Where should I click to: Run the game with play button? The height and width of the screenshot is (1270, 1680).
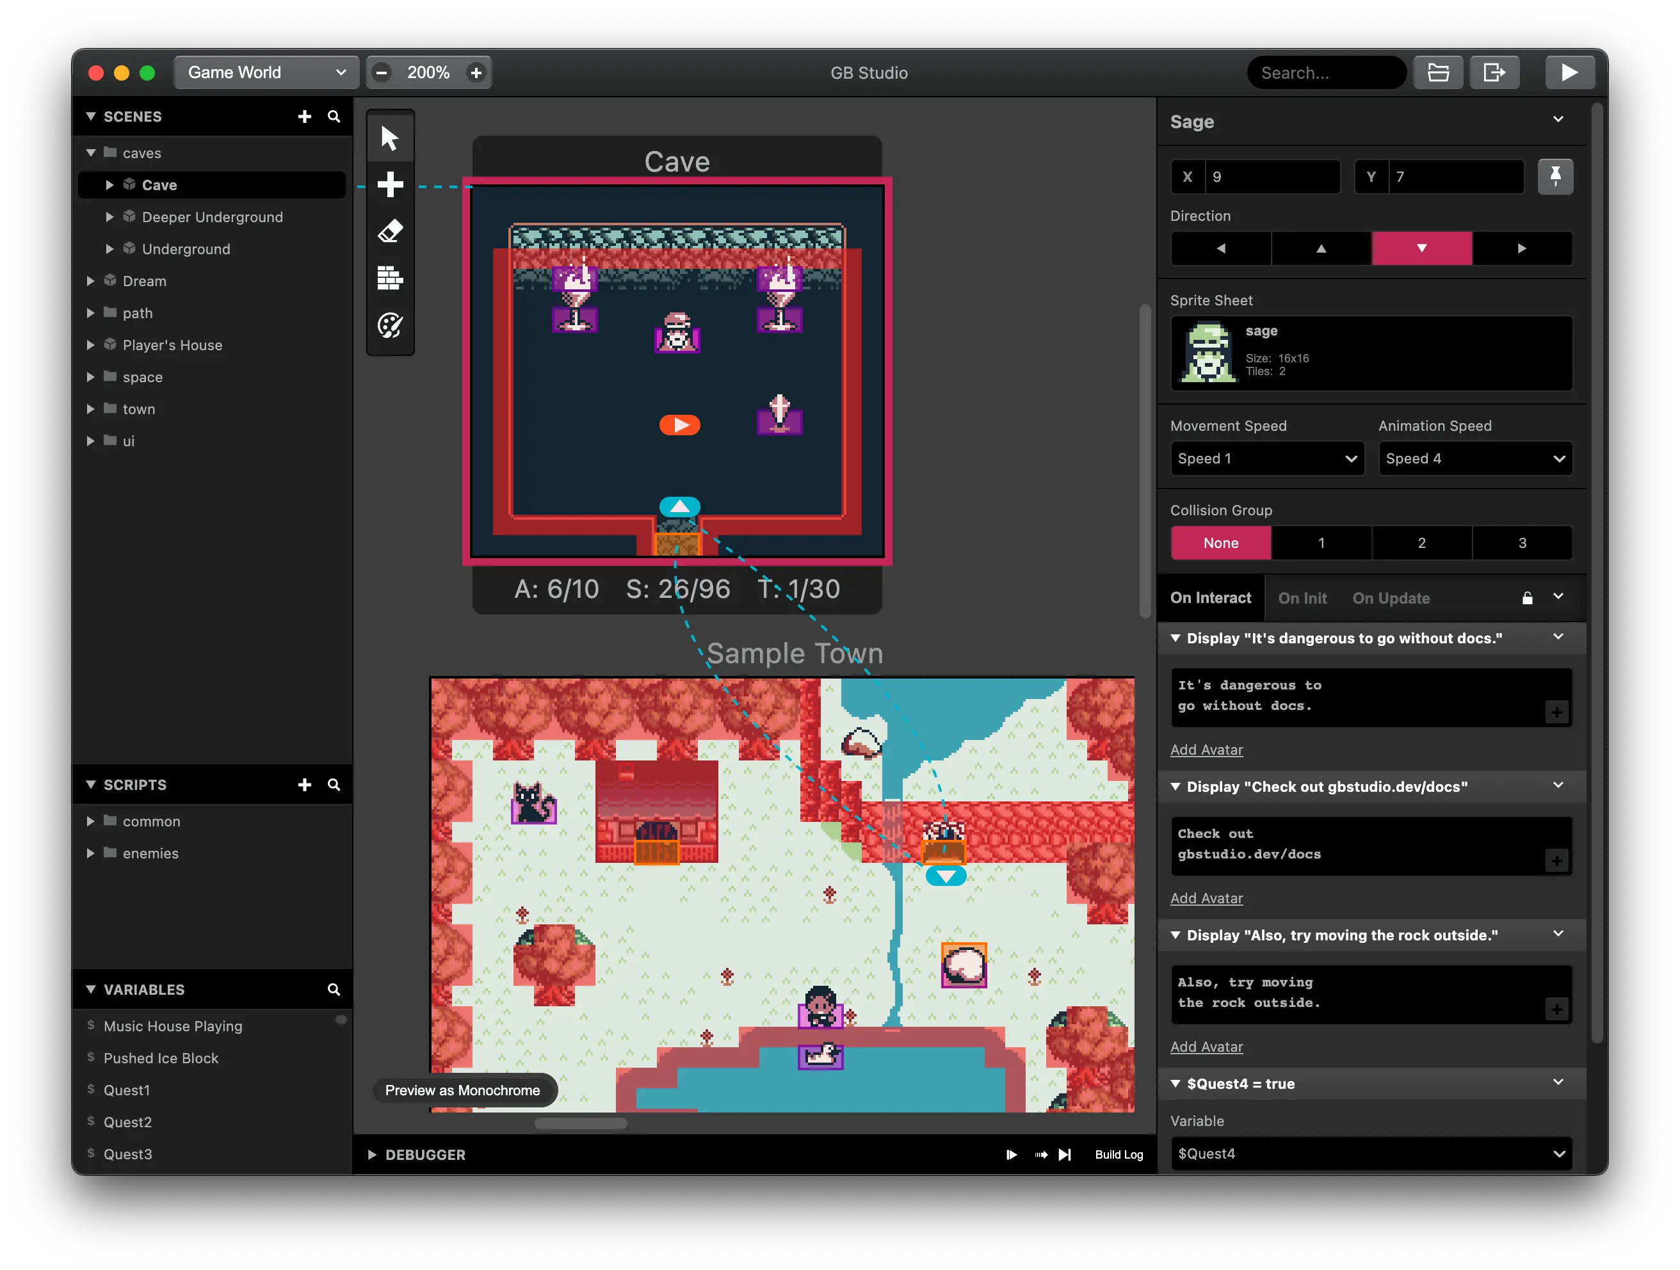point(1569,73)
